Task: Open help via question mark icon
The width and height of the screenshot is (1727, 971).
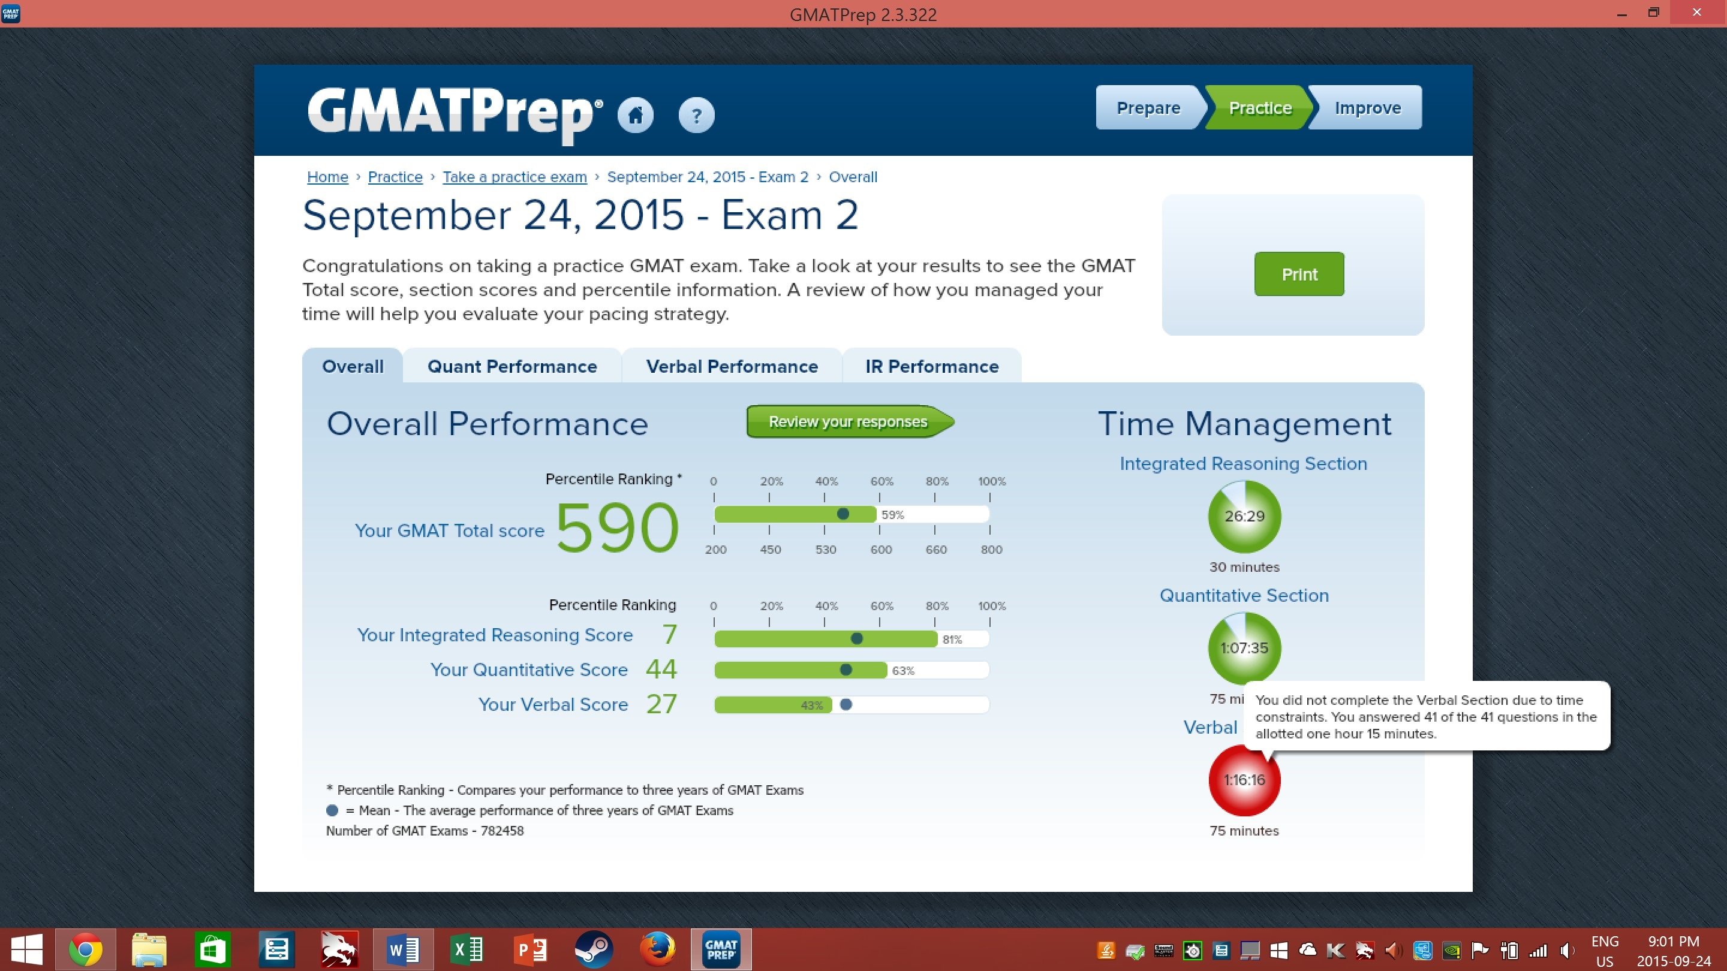Action: tap(696, 116)
